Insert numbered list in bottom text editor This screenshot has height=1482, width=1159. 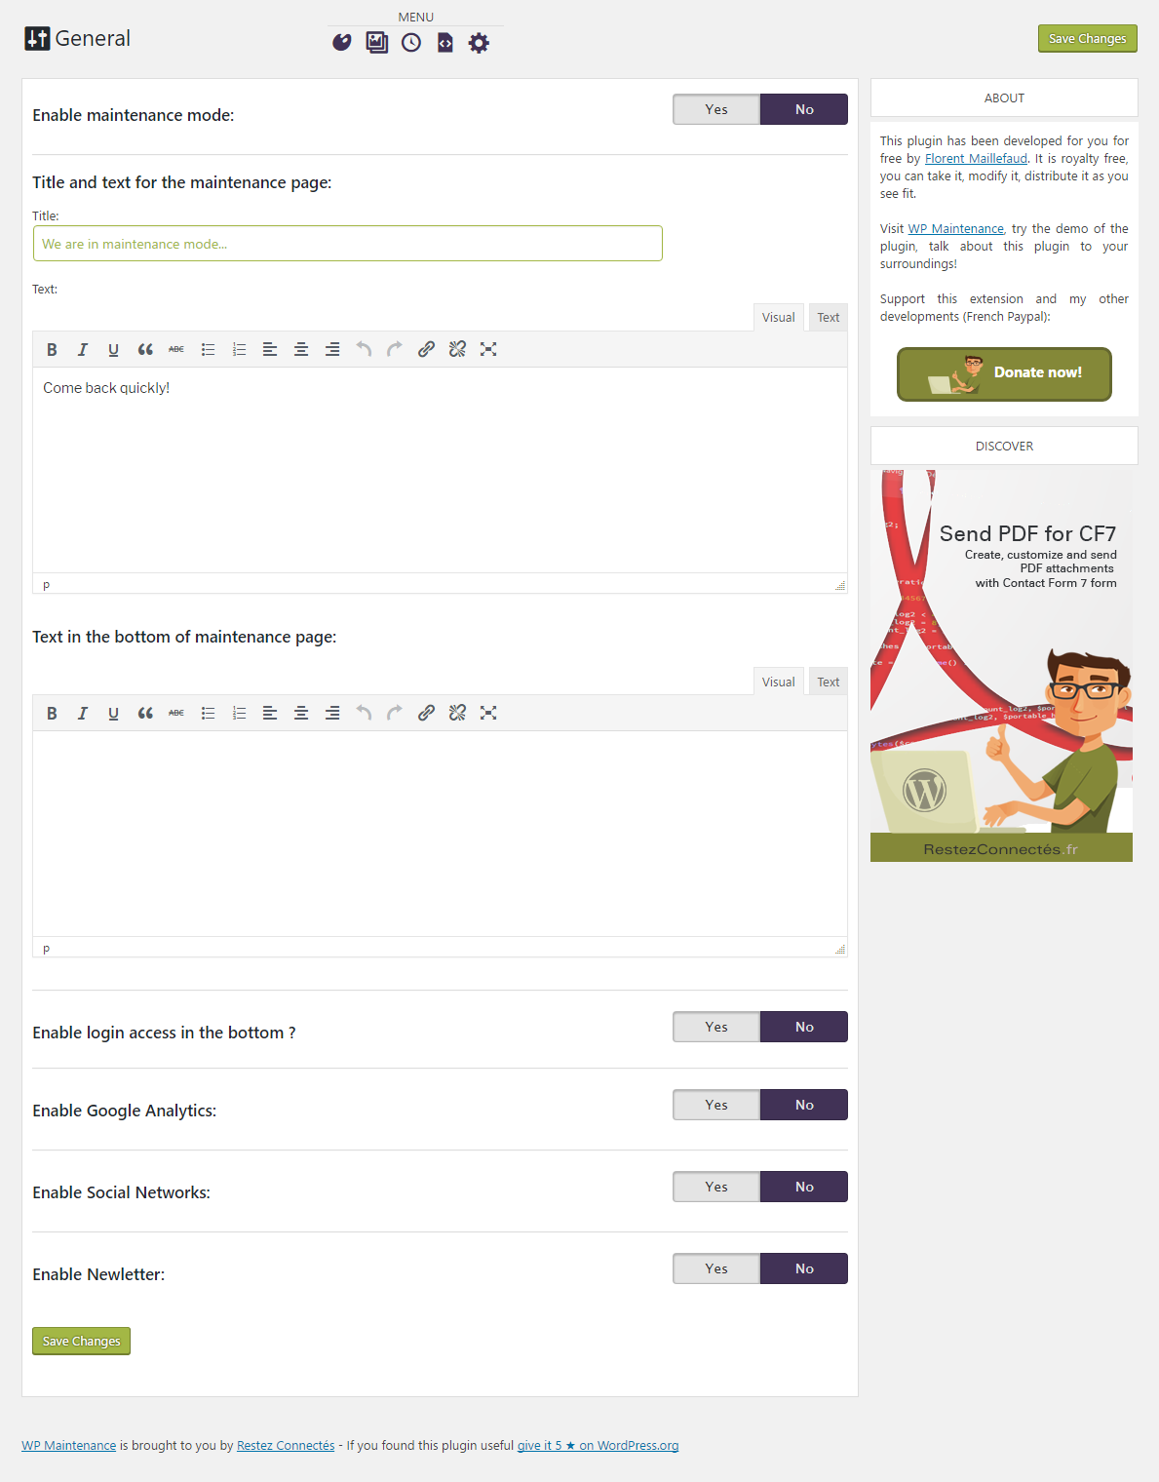pyautogui.click(x=239, y=713)
